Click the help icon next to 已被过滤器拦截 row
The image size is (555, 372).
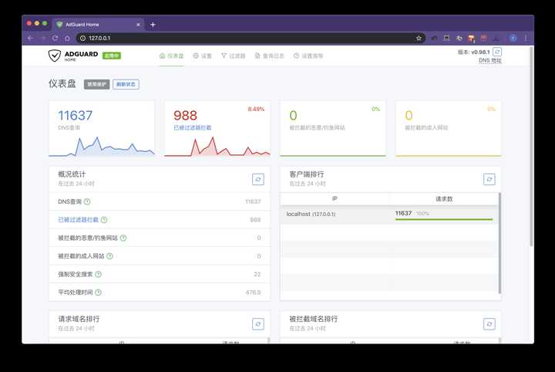[104, 220]
